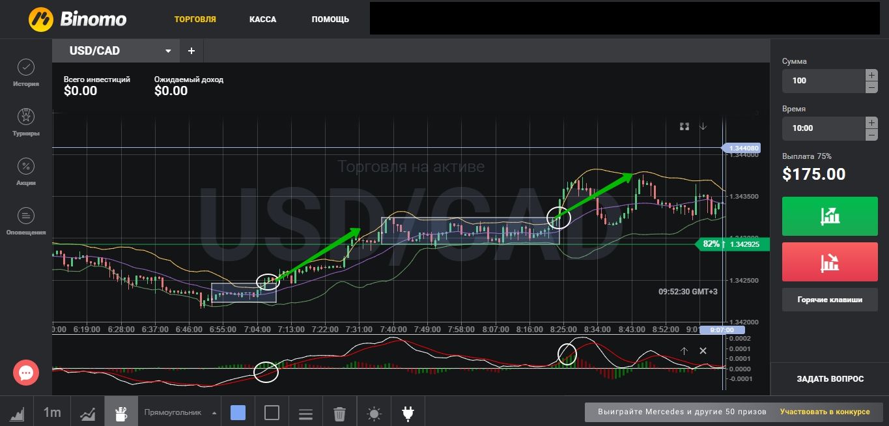
Task: Delete drawings with the trash icon
Action: [339, 413]
